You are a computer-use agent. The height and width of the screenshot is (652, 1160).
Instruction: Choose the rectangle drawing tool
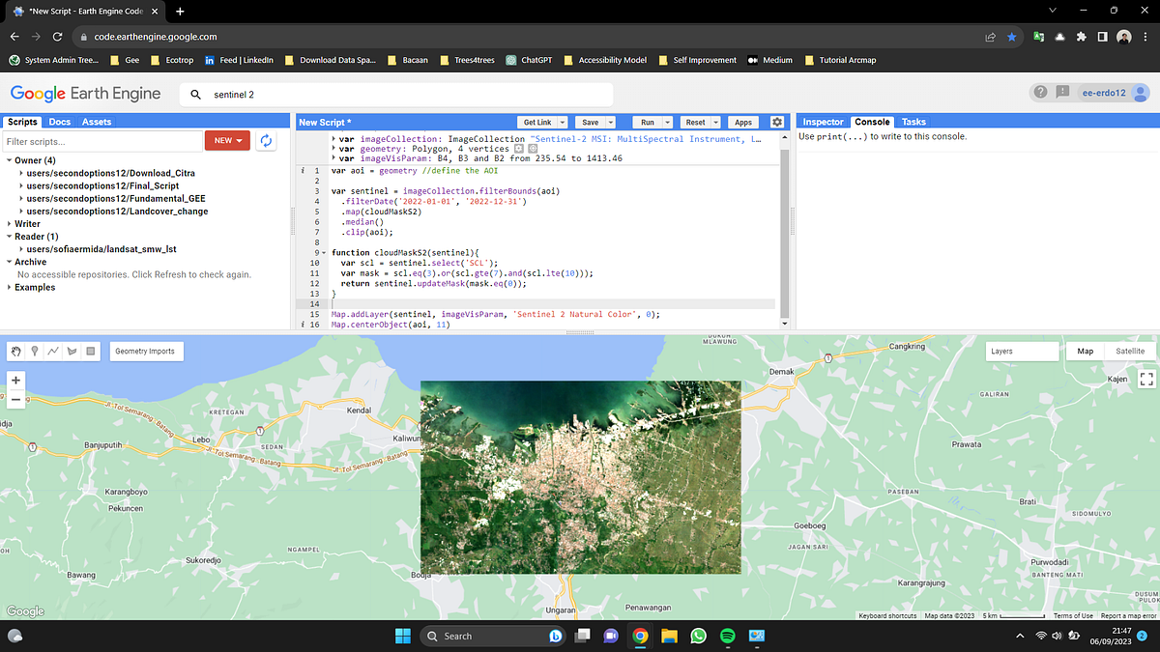(x=90, y=352)
